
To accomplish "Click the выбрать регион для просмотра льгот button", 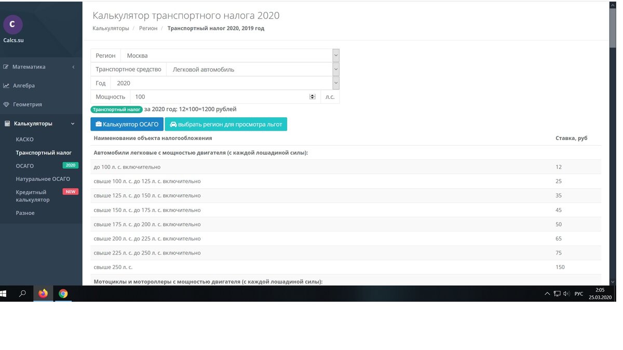I will point(226,124).
